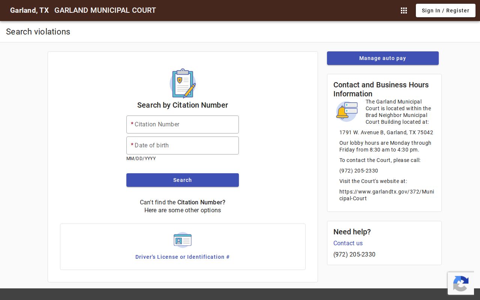Click Sign In / Register button
The height and width of the screenshot is (300, 480).
pos(445,10)
